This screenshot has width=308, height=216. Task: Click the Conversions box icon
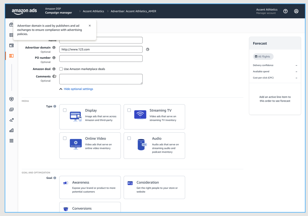point(66,209)
